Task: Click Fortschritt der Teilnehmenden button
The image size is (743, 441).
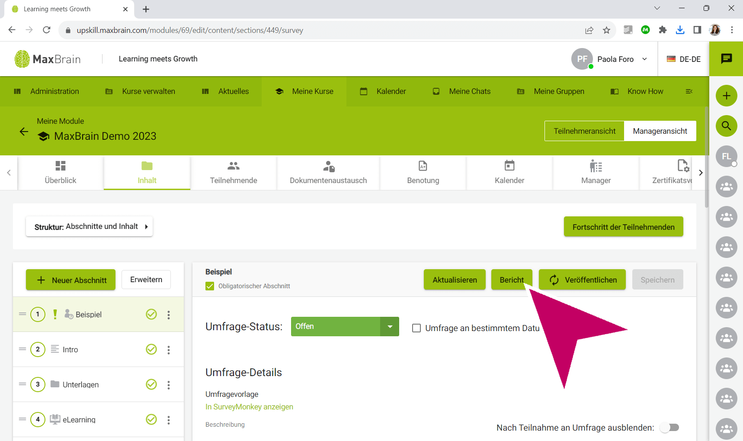Action: [x=623, y=227]
